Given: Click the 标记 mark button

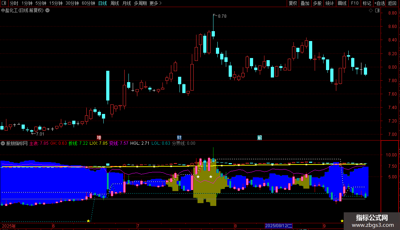Looking at the screenshot, I should click(367, 3).
